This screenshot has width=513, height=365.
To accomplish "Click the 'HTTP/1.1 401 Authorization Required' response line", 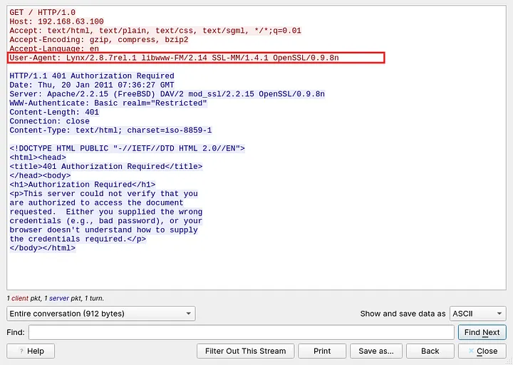I will (x=92, y=76).
